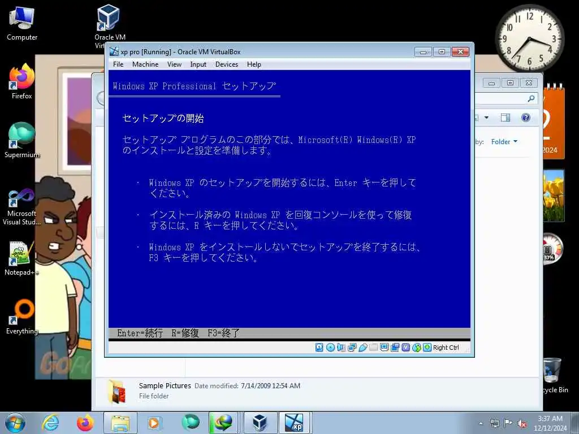Open Internet Download Manager from the taskbar
Viewport: 579px width, 434px height.
coord(223,423)
